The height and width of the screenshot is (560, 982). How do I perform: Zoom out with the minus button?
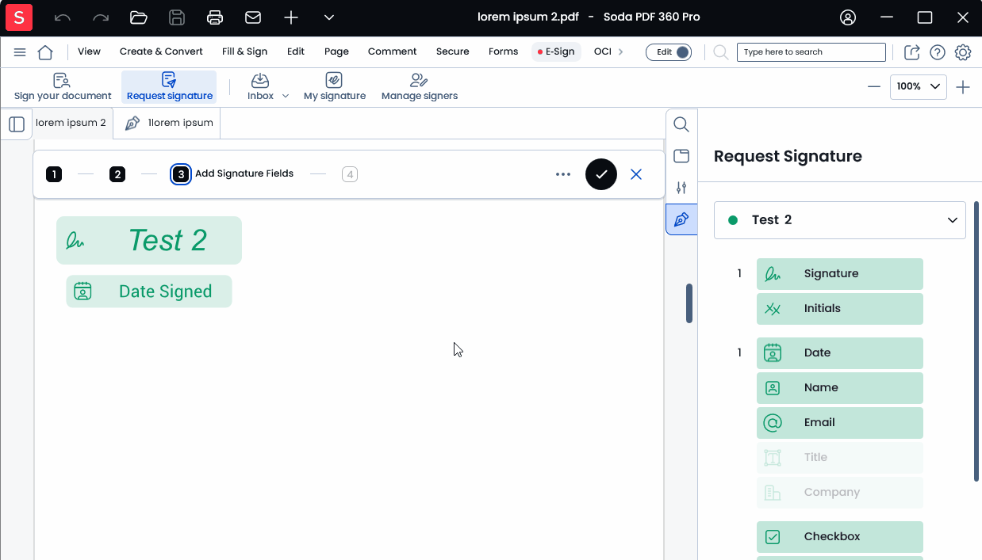point(874,87)
